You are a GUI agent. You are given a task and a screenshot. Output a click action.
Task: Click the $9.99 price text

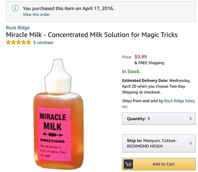point(141,57)
